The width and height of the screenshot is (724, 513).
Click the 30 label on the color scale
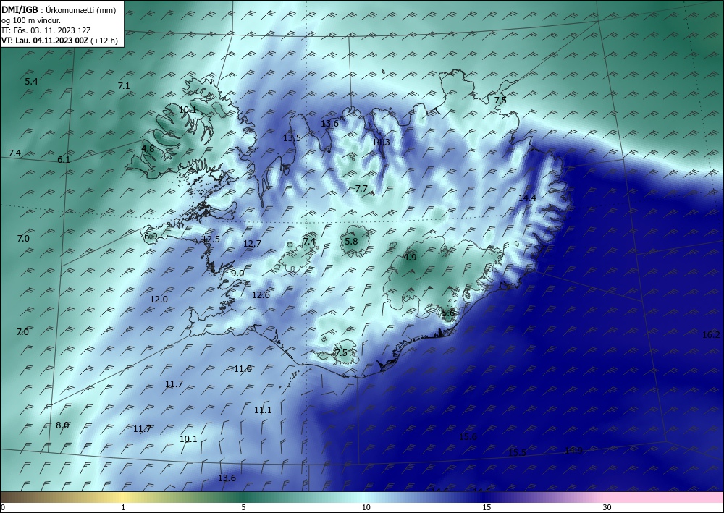tap(607, 508)
